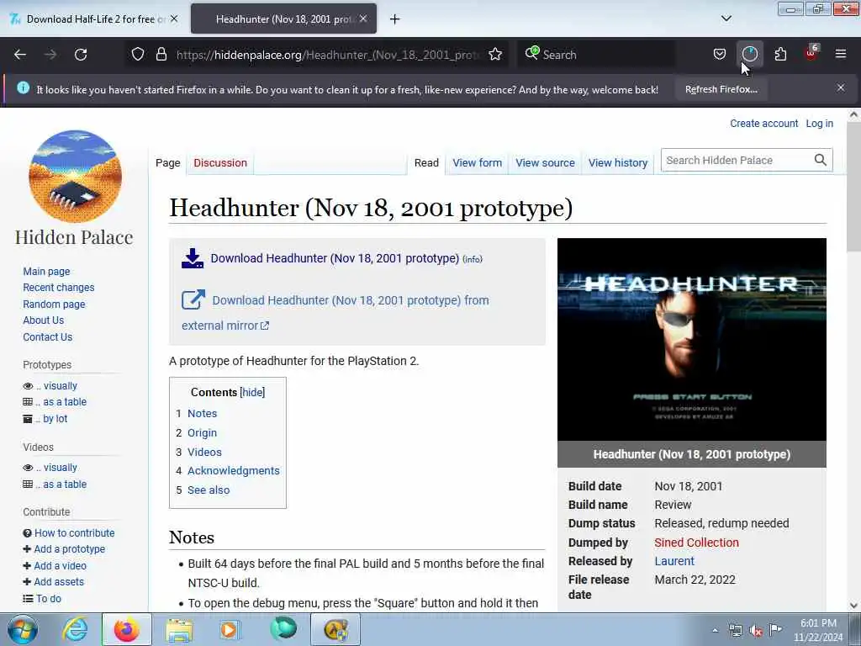
Task: Open the Extensions puzzle icon
Action: click(780, 55)
